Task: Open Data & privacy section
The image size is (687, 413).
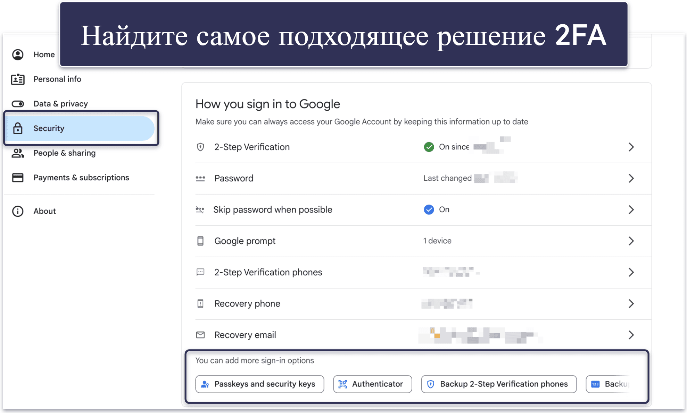Action: (x=60, y=104)
